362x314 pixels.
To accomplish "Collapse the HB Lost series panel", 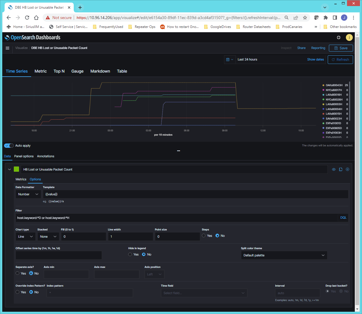I will pos(10,169).
